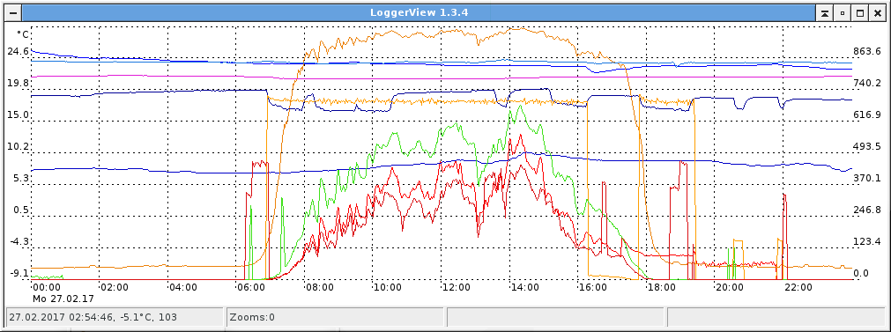
Task: Click the 16:00 time axis label
Action: pyautogui.click(x=592, y=288)
